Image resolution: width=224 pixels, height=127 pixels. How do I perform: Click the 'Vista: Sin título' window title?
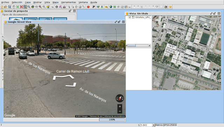click(139, 14)
